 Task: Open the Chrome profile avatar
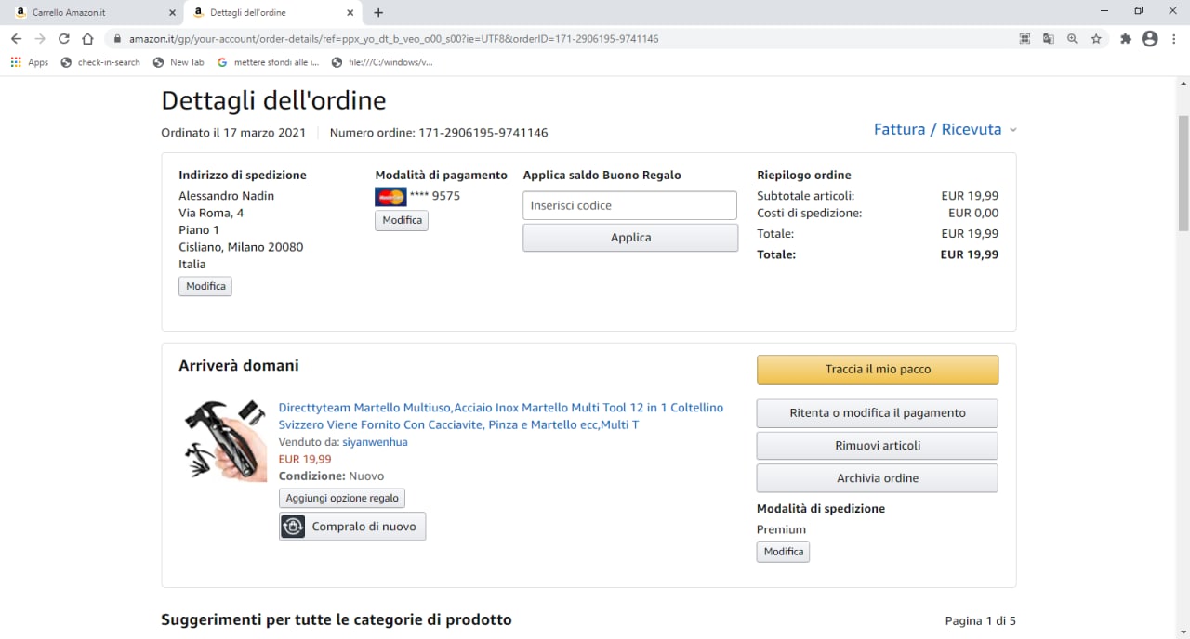1150,39
